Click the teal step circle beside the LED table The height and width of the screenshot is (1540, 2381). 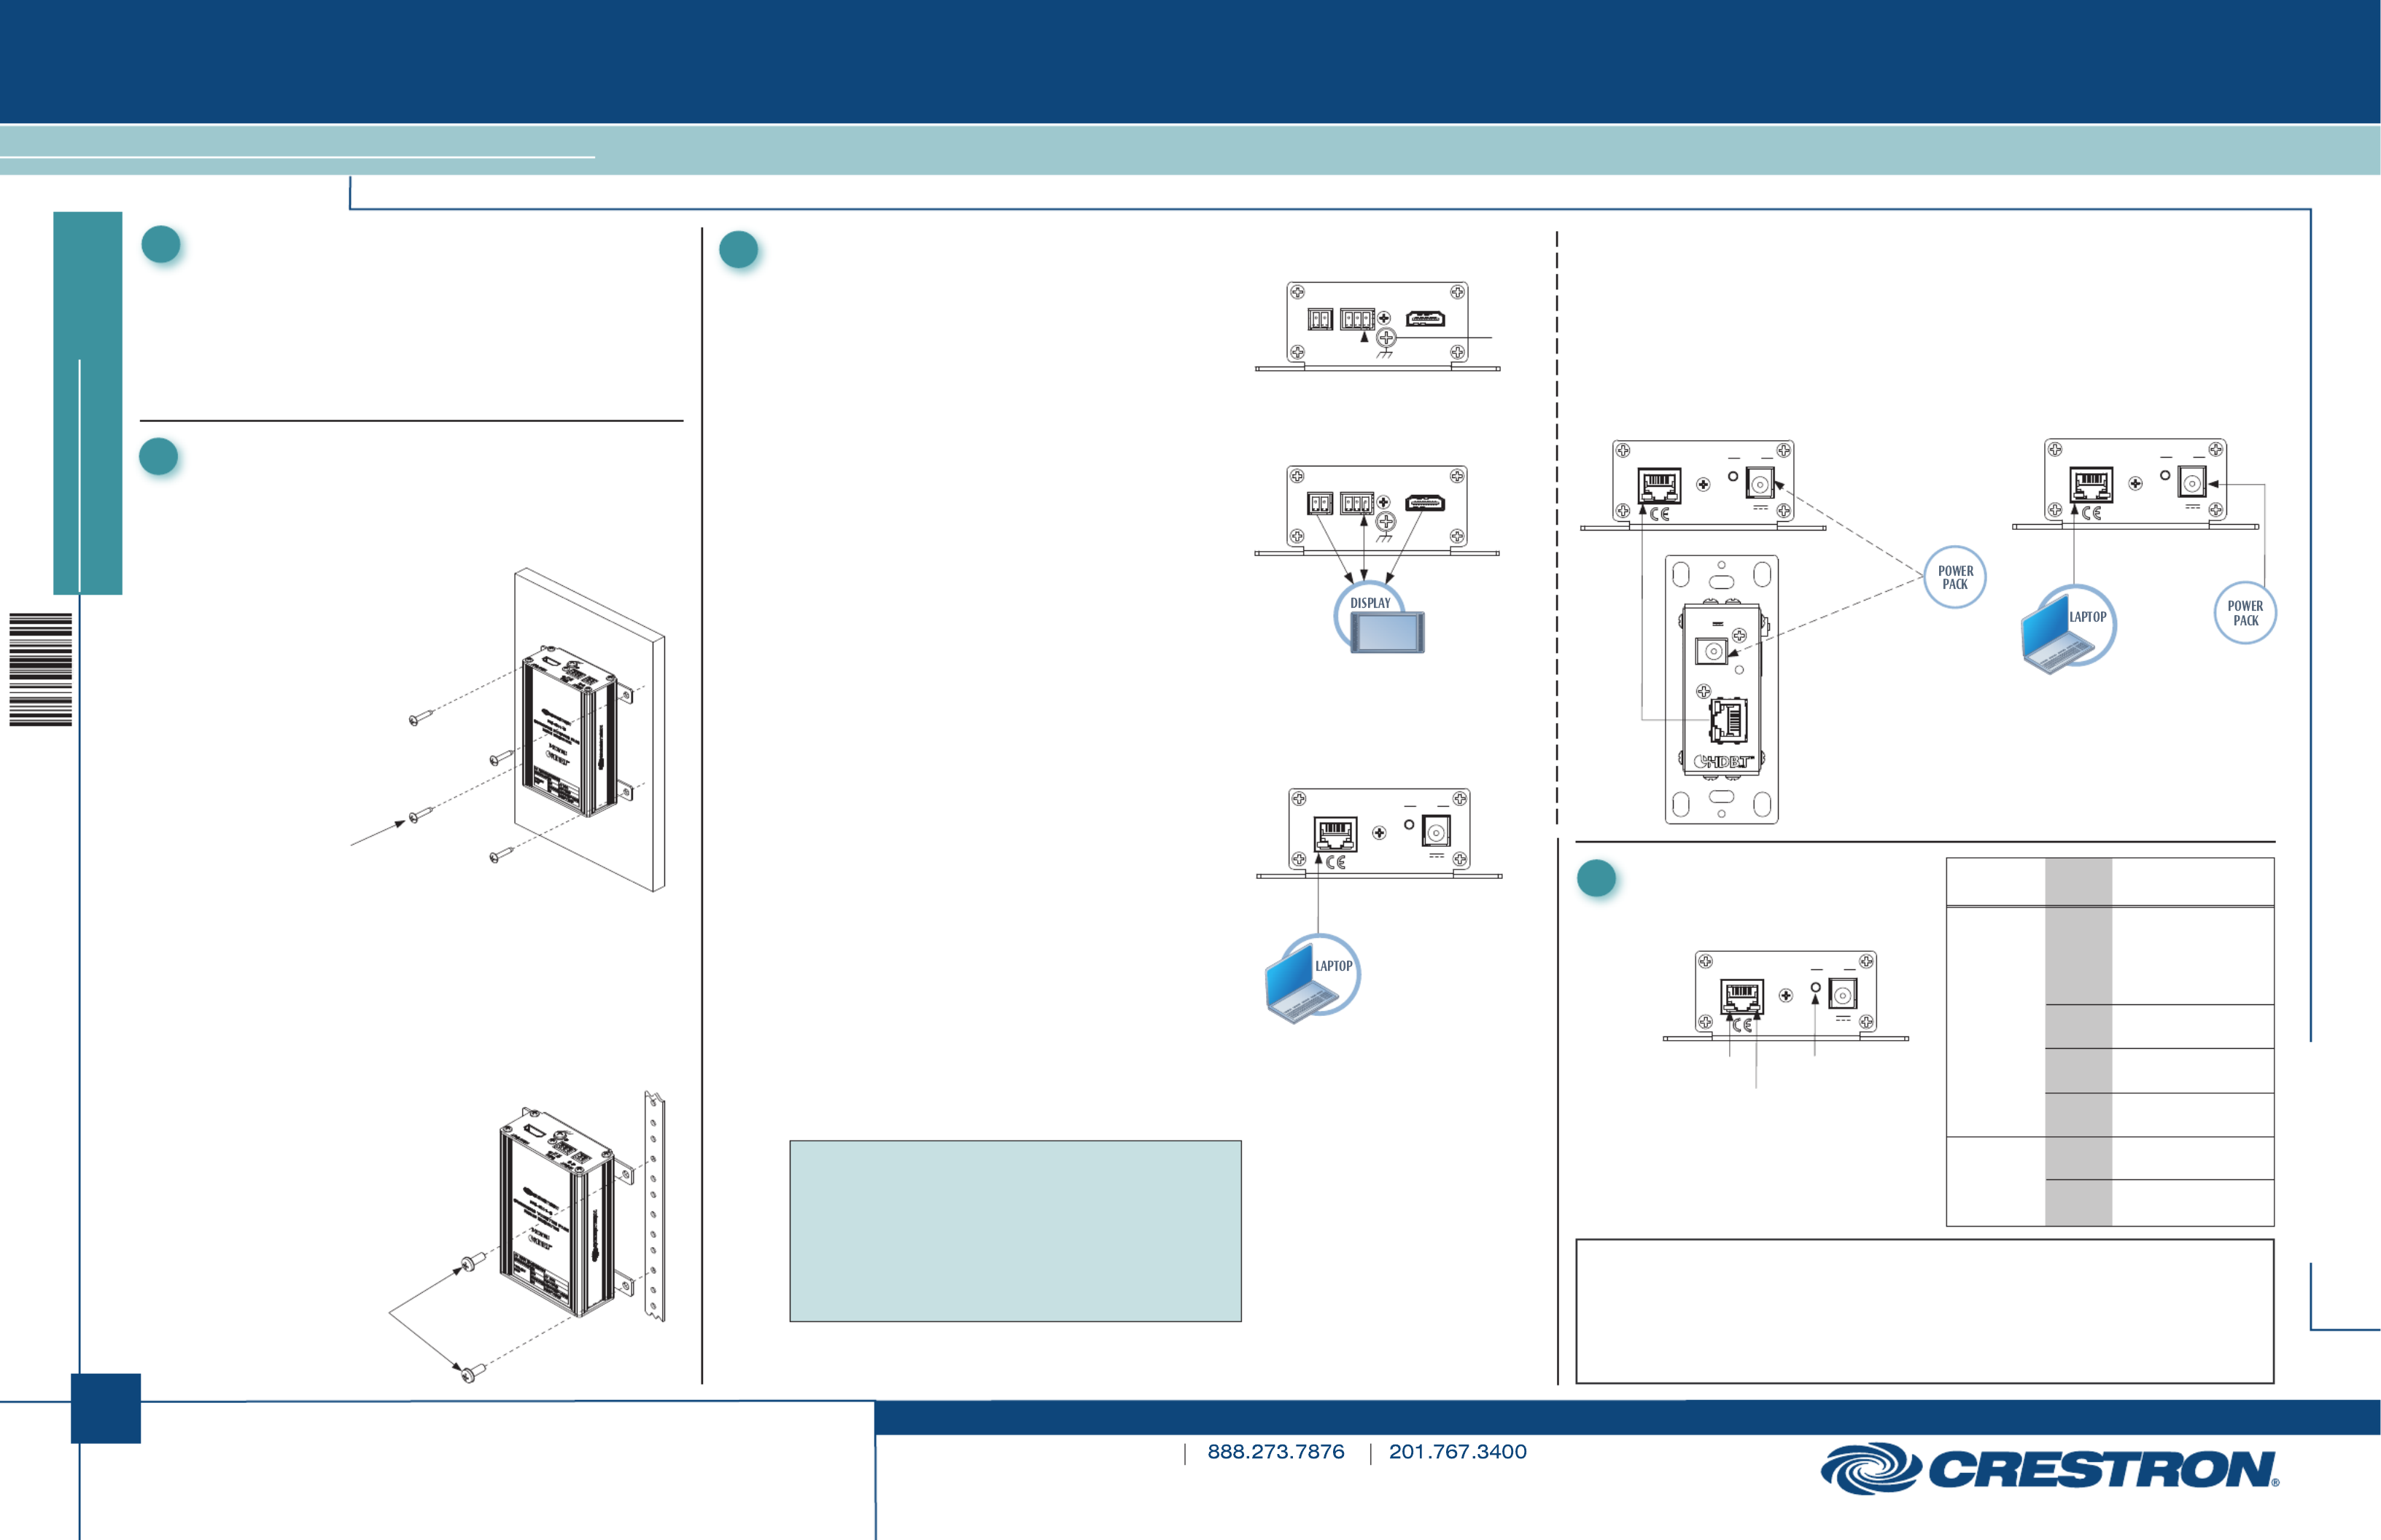point(1596,878)
